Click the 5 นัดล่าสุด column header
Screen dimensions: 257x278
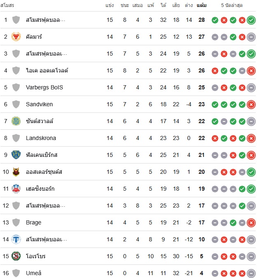coord(231,5)
